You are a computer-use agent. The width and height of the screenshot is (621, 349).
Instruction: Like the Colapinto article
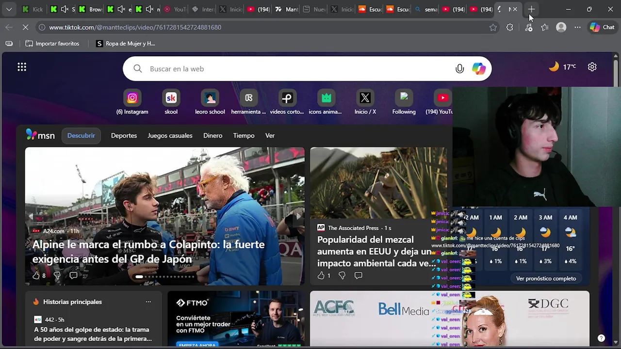[35, 275]
